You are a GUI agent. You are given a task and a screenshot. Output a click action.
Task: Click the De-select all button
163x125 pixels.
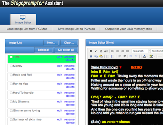tap(66, 50)
